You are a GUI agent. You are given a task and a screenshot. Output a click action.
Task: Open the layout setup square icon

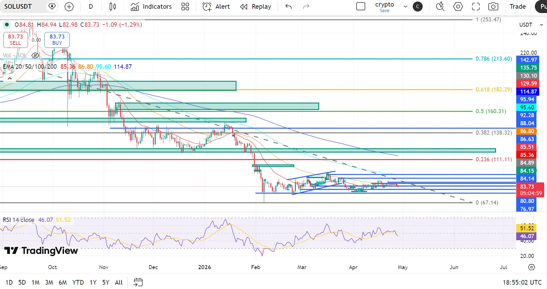(361, 7)
